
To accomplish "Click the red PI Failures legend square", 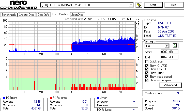I will (x=51, y=98).
